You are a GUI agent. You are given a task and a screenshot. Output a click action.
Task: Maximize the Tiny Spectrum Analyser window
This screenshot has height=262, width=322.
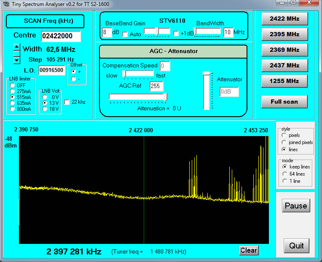pyautogui.click(x=293, y=3)
